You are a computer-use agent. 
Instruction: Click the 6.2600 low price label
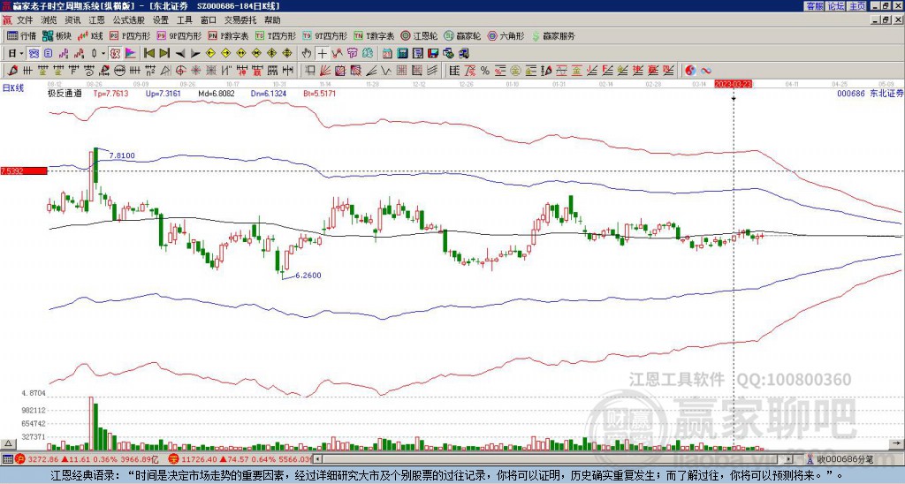[x=308, y=276]
